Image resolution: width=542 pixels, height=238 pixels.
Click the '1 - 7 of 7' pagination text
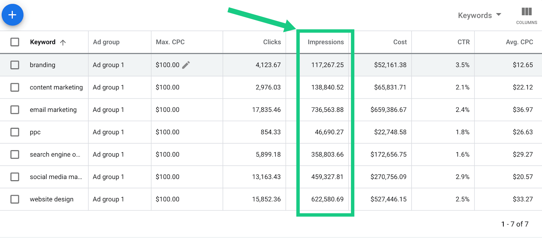(x=515, y=224)
